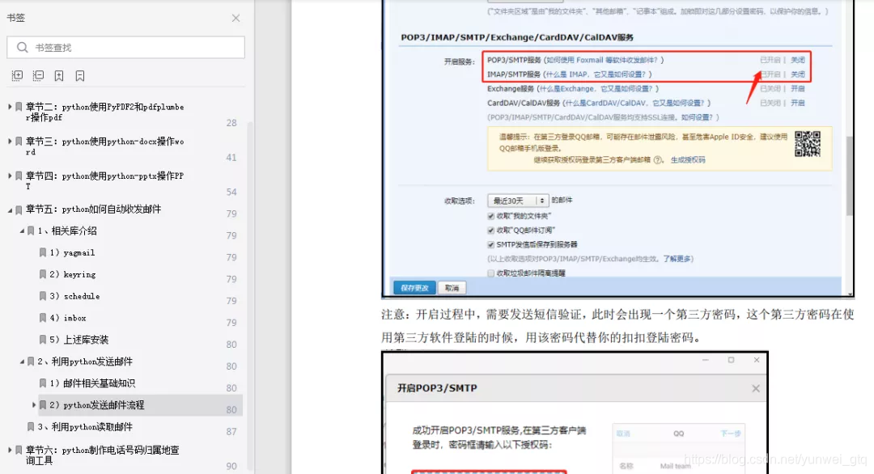The width and height of the screenshot is (874, 474).
Task: Close the 书签 bookmarks panel
Action: pyautogui.click(x=235, y=18)
